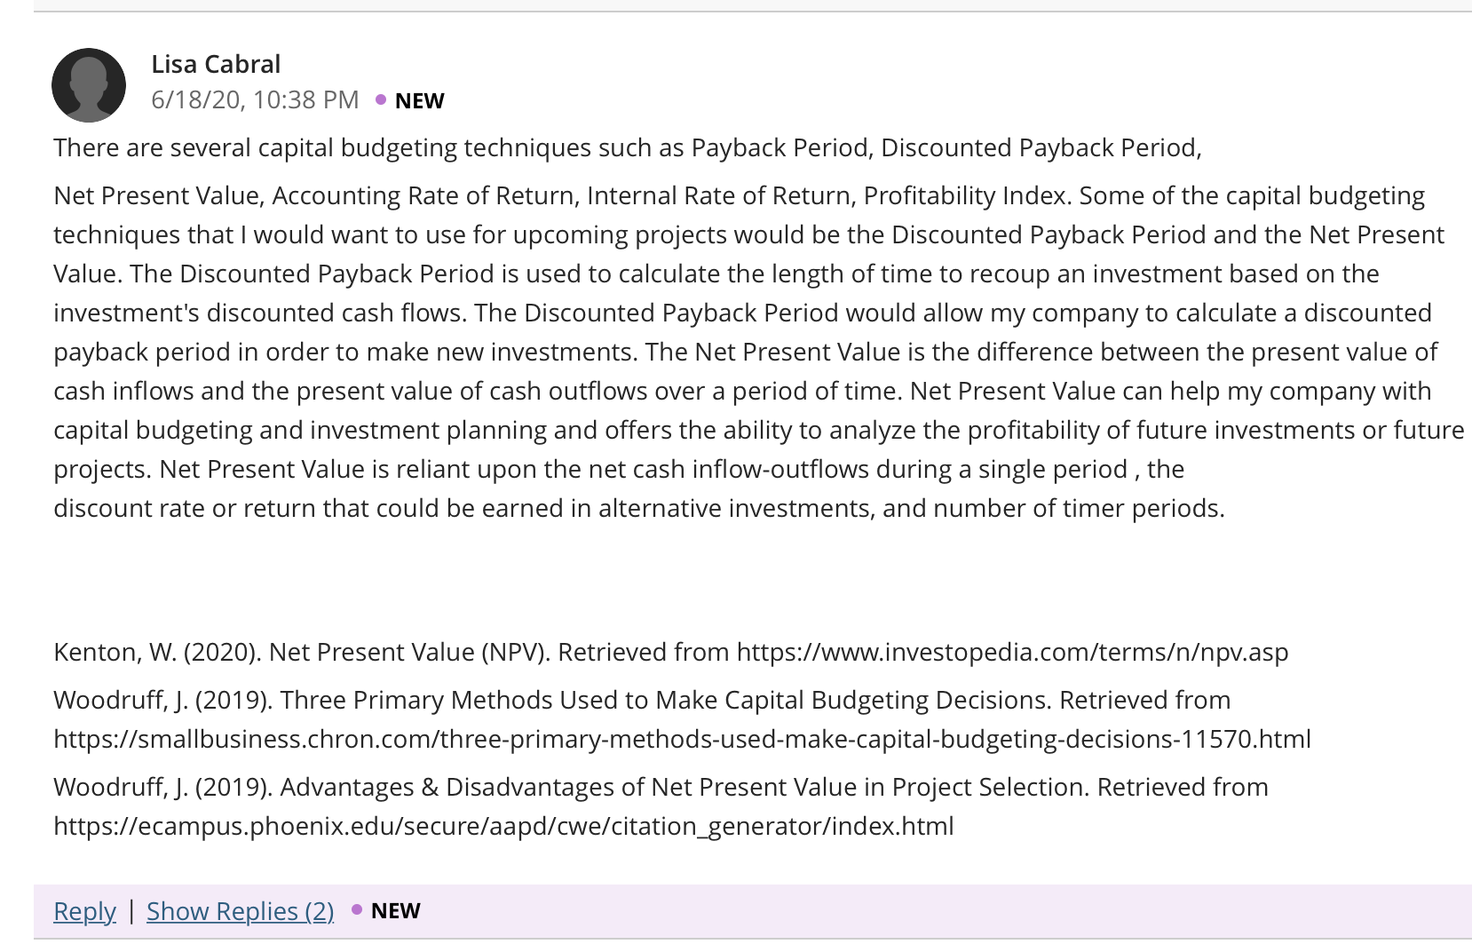The height and width of the screenshot is (952, 1472).
Task: Click the last line starting with discount rate
Action: [x=638, y=508]
